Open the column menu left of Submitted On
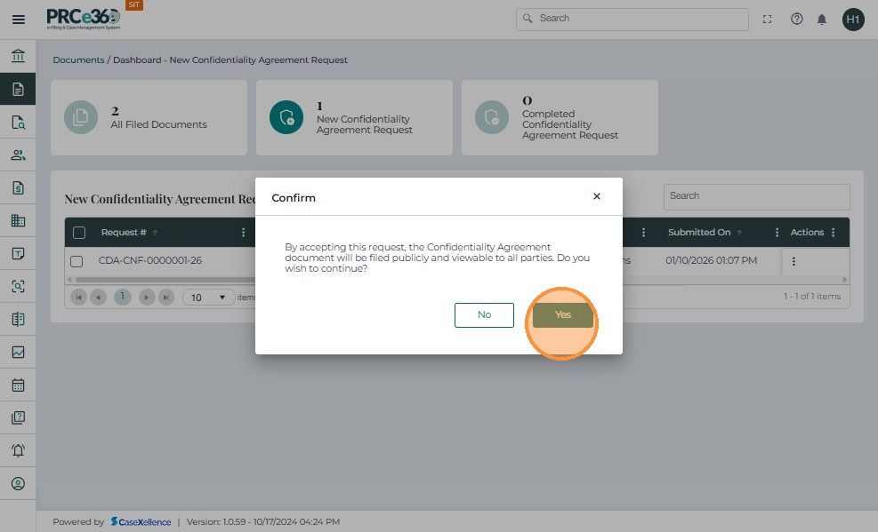The height and width of the screenshot is (532, 878). pos(643,233)
